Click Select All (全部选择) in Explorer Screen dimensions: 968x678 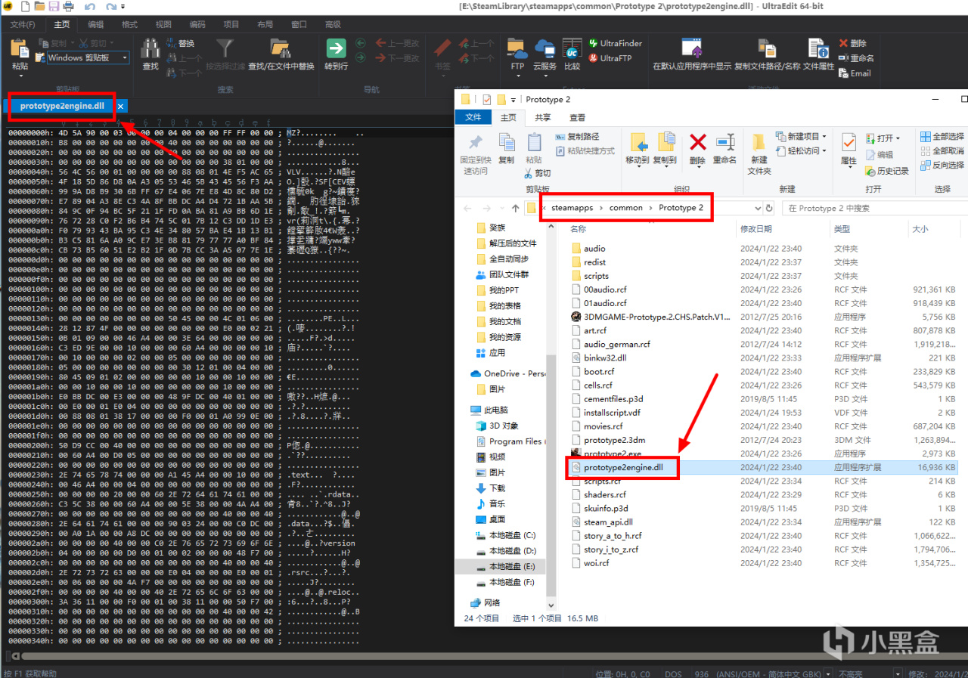942,137
